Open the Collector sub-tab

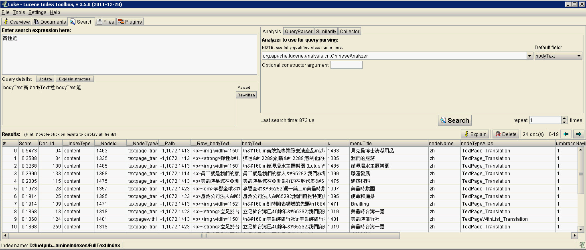(350, 31)
